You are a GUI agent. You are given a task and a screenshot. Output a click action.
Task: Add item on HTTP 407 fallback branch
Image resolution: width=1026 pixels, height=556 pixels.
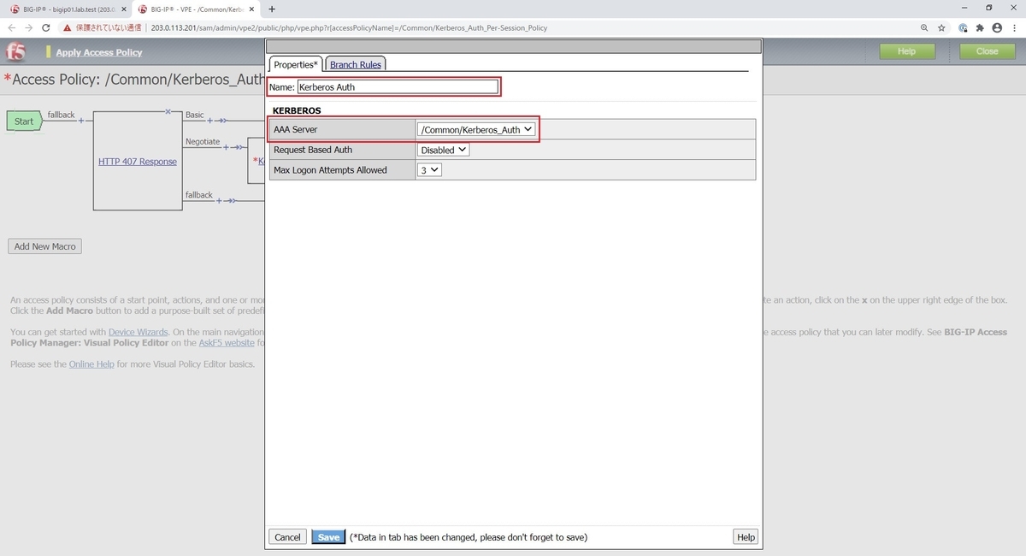220,200
